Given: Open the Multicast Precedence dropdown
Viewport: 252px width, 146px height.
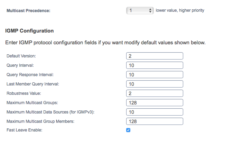Looking at the screenshot, I should [140, 11].
